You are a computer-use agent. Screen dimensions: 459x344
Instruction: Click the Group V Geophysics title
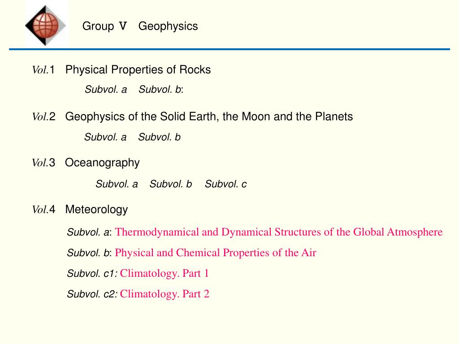(140, 26)
